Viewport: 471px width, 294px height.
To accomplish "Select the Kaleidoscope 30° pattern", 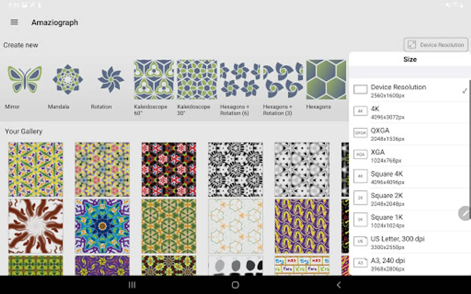I will [x=197, y=80].
